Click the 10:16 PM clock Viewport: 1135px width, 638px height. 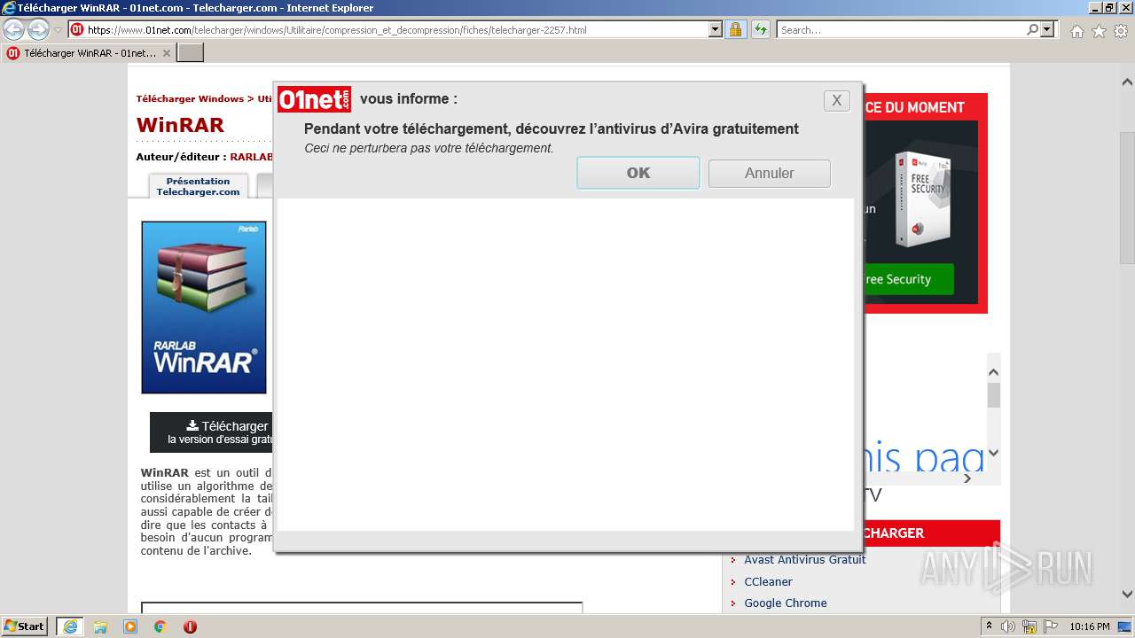coord(1089,626)
